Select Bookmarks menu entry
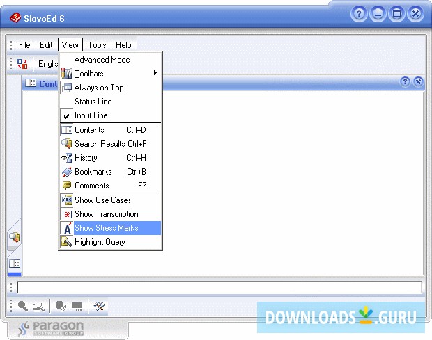 pos(111,172)
